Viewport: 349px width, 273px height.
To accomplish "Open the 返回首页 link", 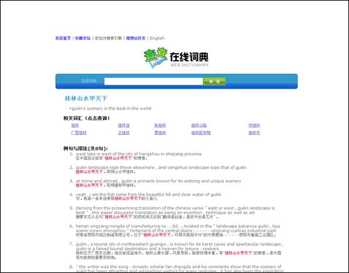I will [63, 38].
